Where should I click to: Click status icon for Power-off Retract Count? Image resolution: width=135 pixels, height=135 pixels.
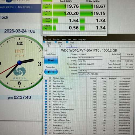tap(46, 120)
